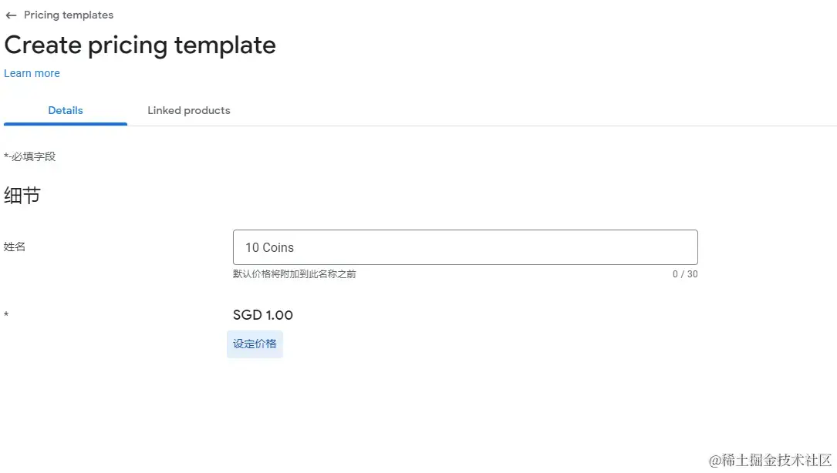
Task: Click the 姓名 field label
Action: click(15, 247)
